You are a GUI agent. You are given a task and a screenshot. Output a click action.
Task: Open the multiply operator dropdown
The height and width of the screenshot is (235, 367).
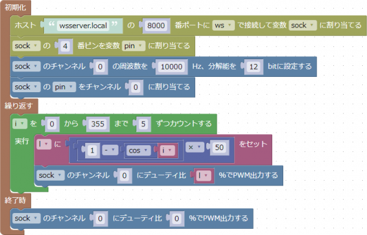195,147
